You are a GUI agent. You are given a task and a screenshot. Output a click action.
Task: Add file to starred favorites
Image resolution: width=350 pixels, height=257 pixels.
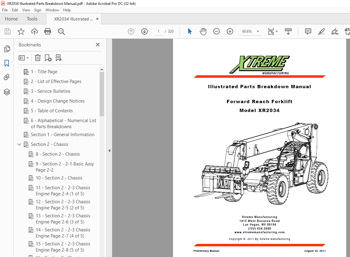click(21, 31)
